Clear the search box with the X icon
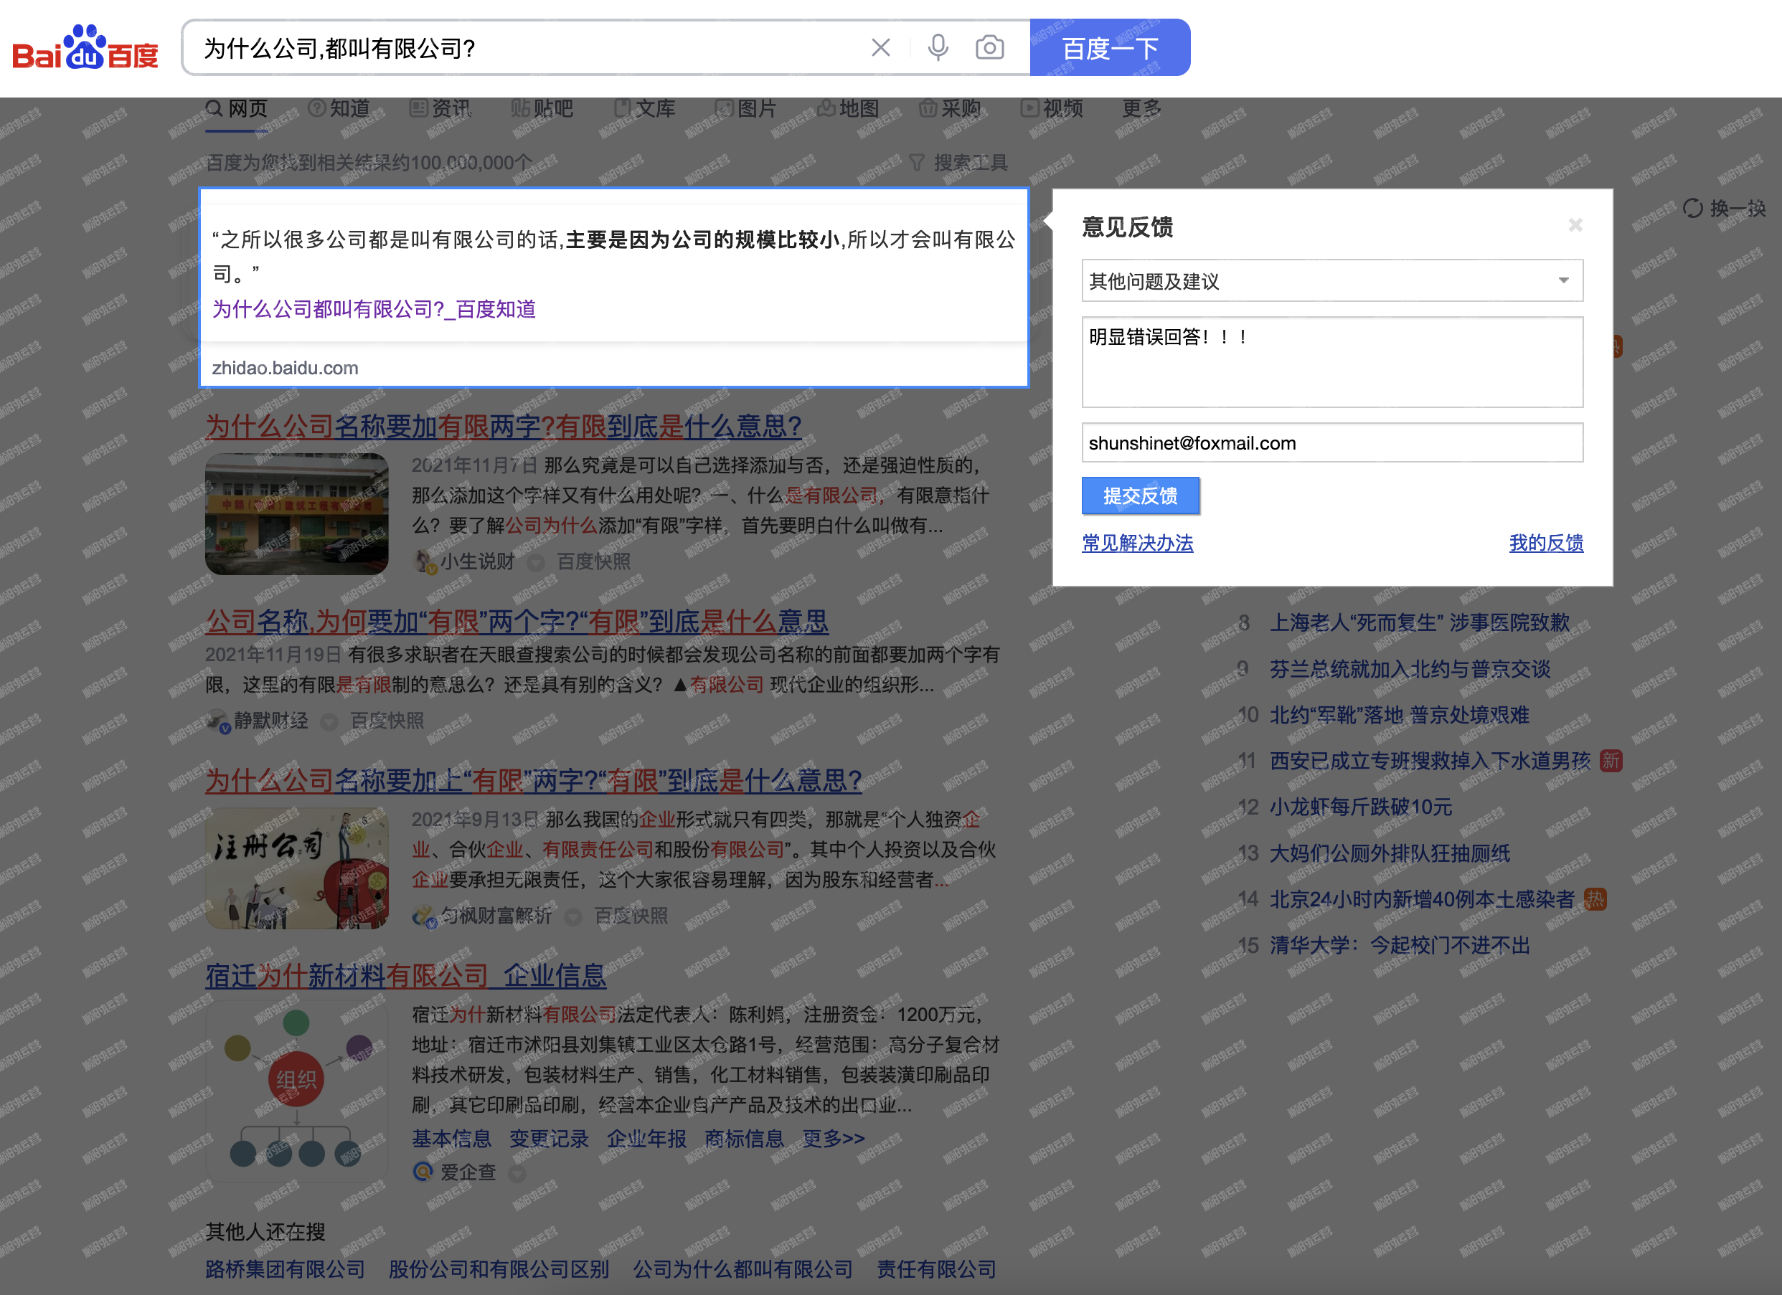 [x=881, y=48]
